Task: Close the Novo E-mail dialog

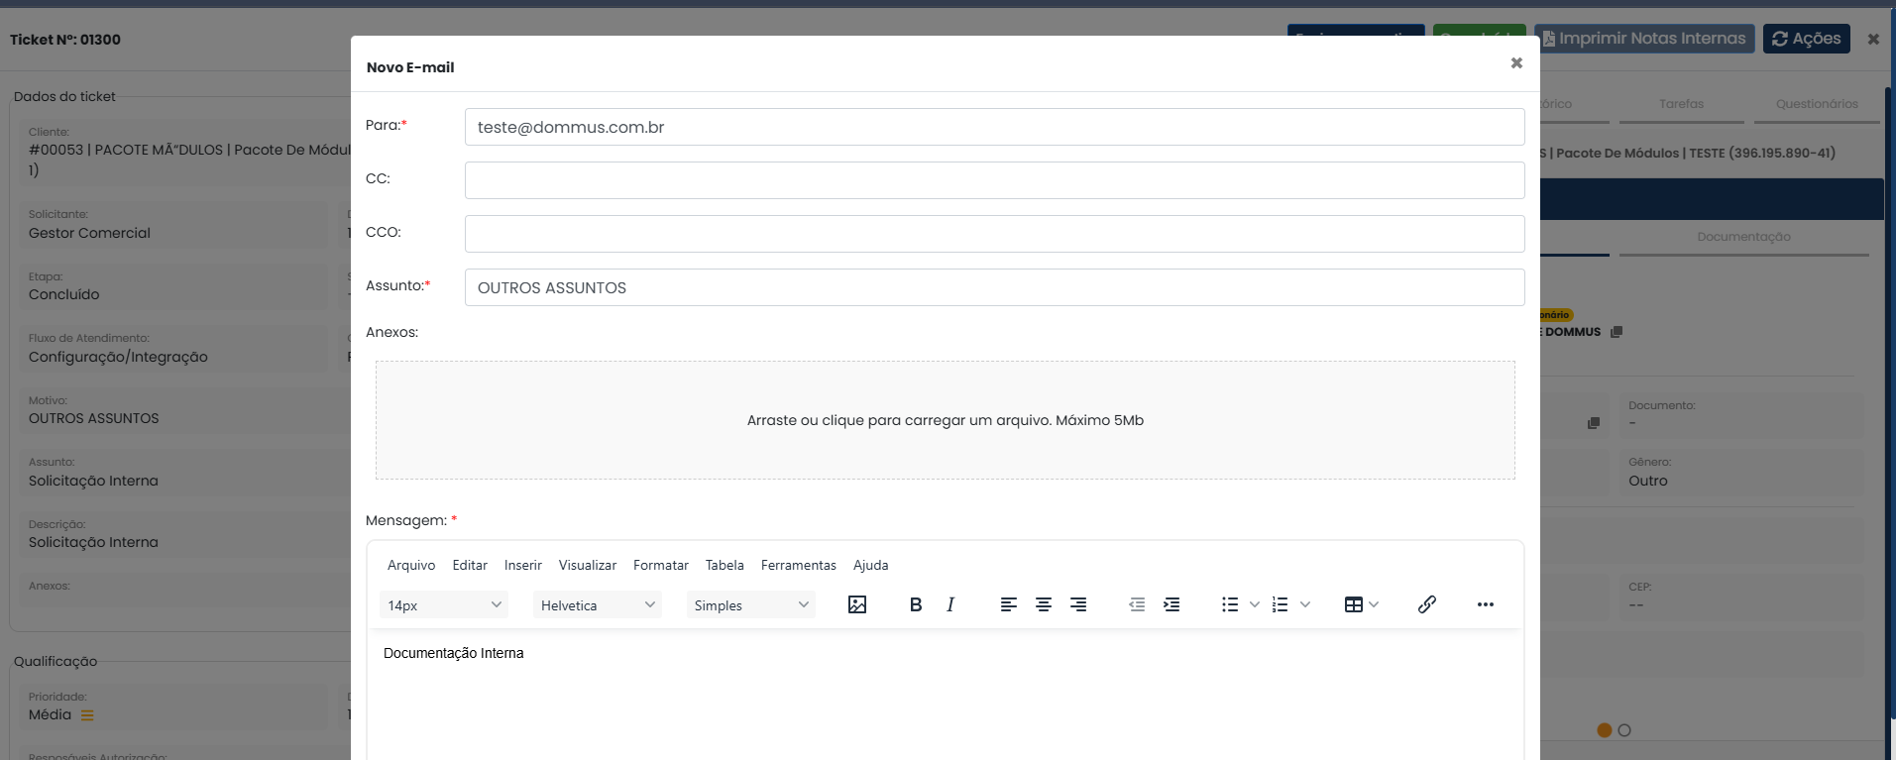Action: coord(1516,63)
